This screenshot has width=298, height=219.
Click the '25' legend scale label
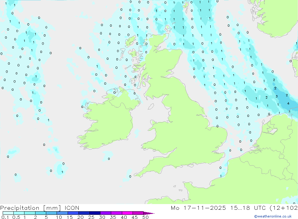(91, 217)
